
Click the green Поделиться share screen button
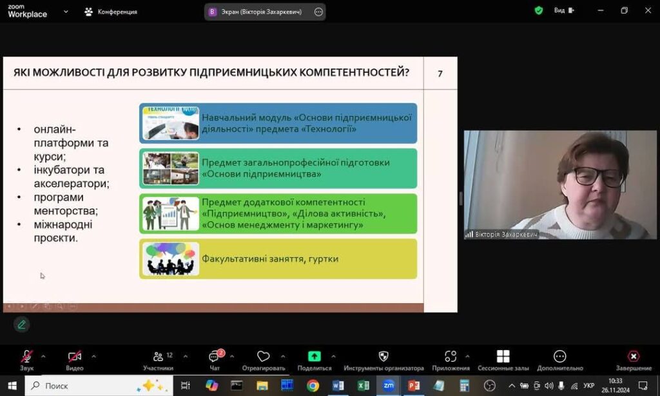coord(314,357)
